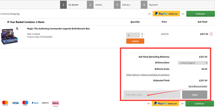Click the grey Apply button
The width and height of the screenshot is (215, 107).
point(195,95)
